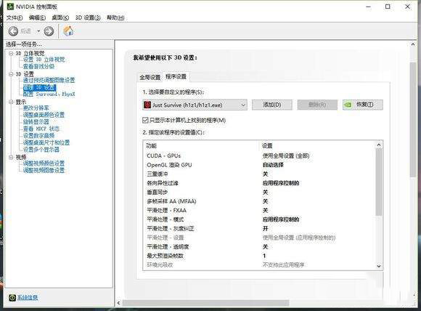Collapse the 视频 tree node
Screen dimensions: 421x311
pos(11,157)
